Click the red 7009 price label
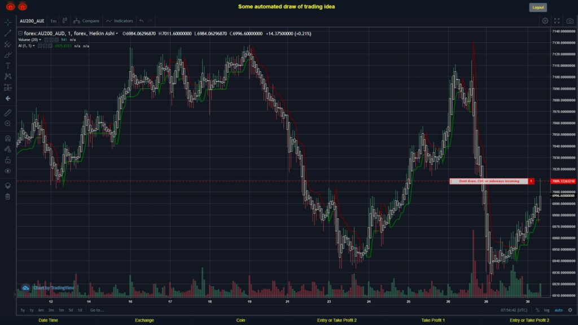The height and width of the screenshot is (325, 578). pos(563,181)
